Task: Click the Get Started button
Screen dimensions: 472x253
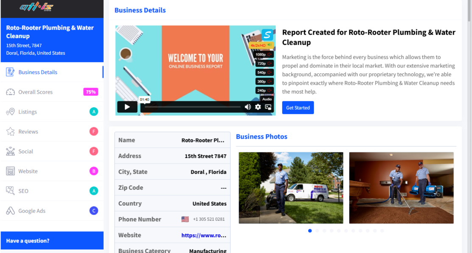Action: 298,108
